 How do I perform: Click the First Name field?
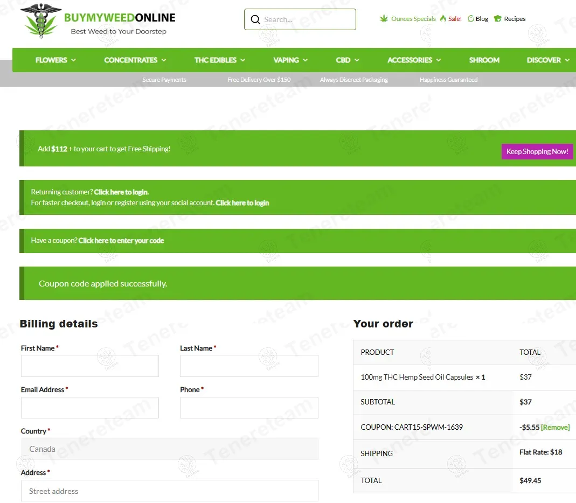[90, 366]
